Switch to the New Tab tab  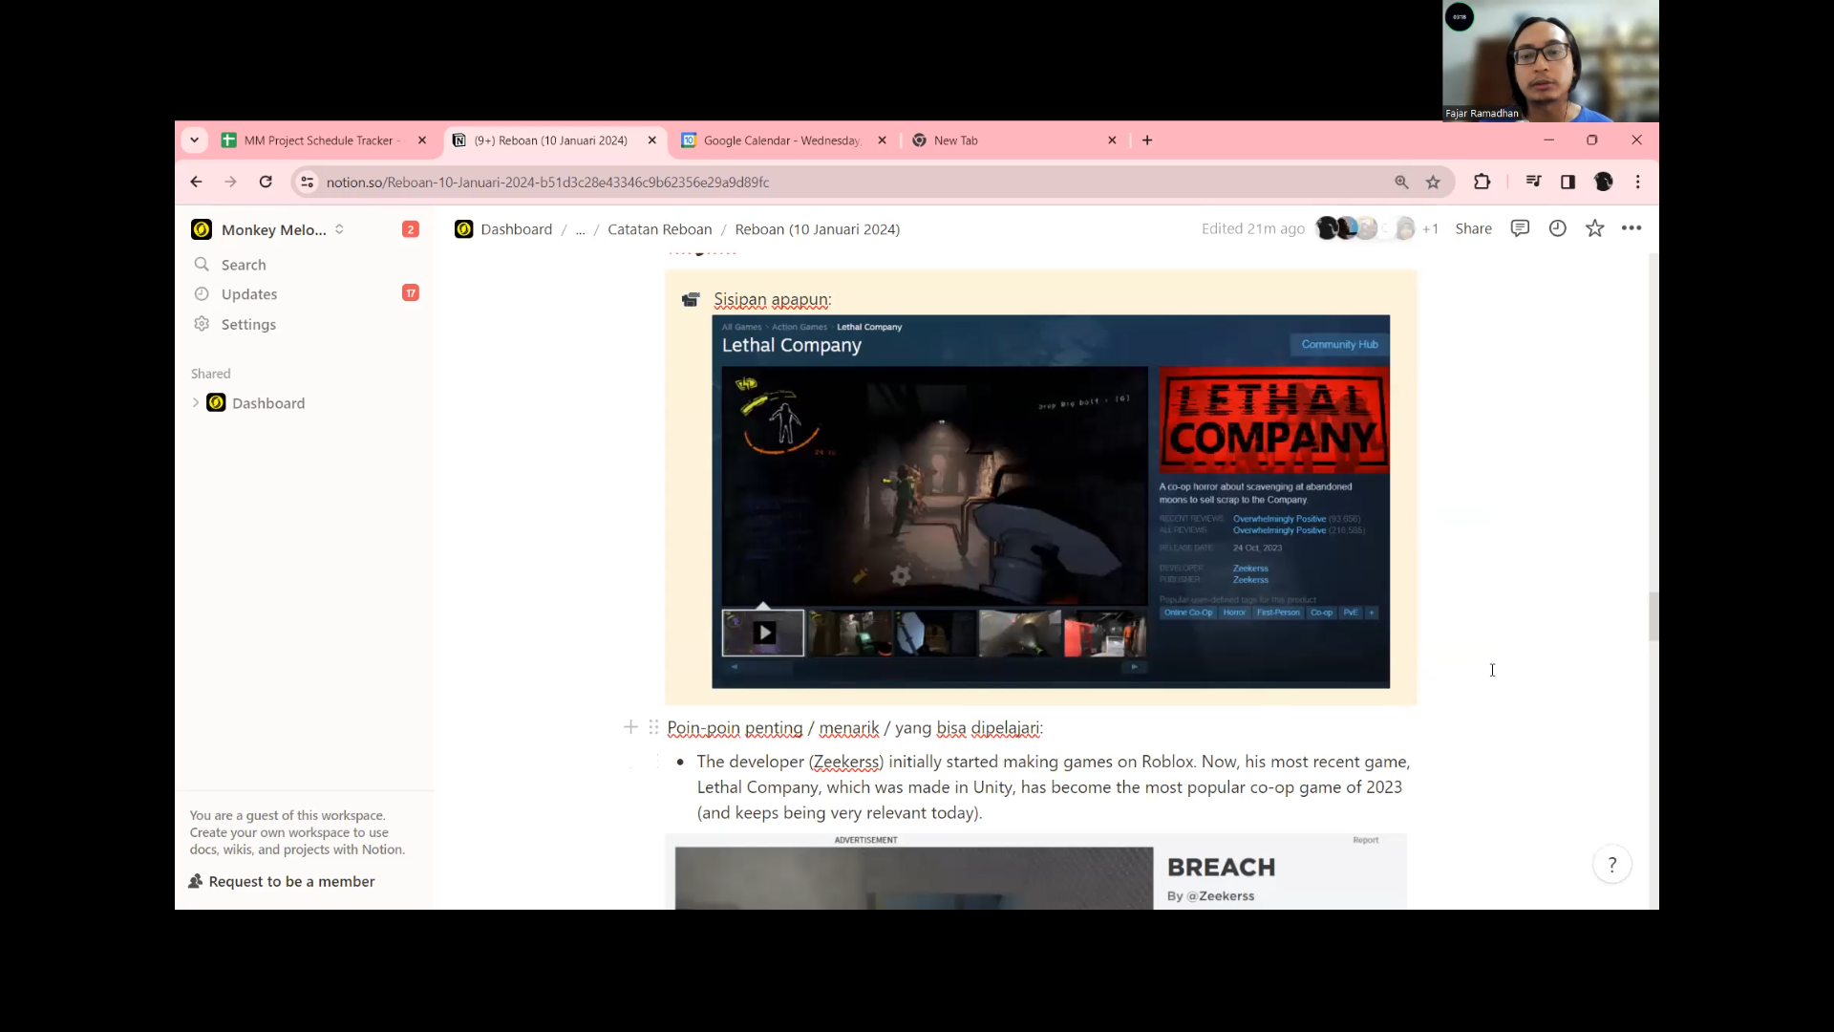[1014, 140]
